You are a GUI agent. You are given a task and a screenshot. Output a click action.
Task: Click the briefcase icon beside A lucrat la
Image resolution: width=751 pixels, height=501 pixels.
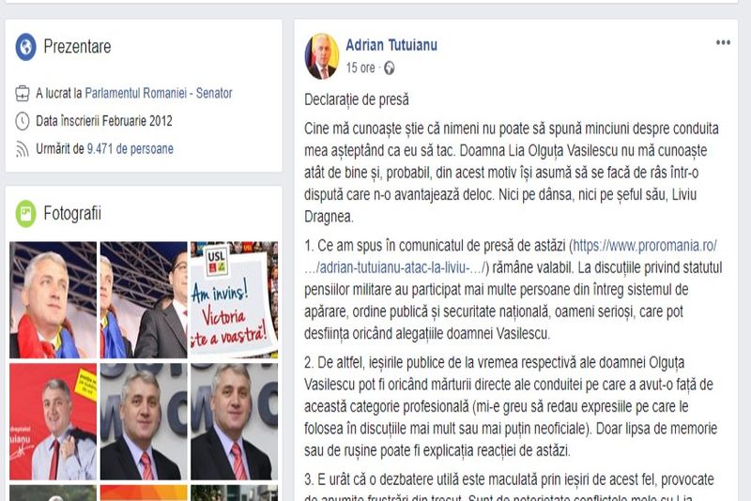point(22,93)
